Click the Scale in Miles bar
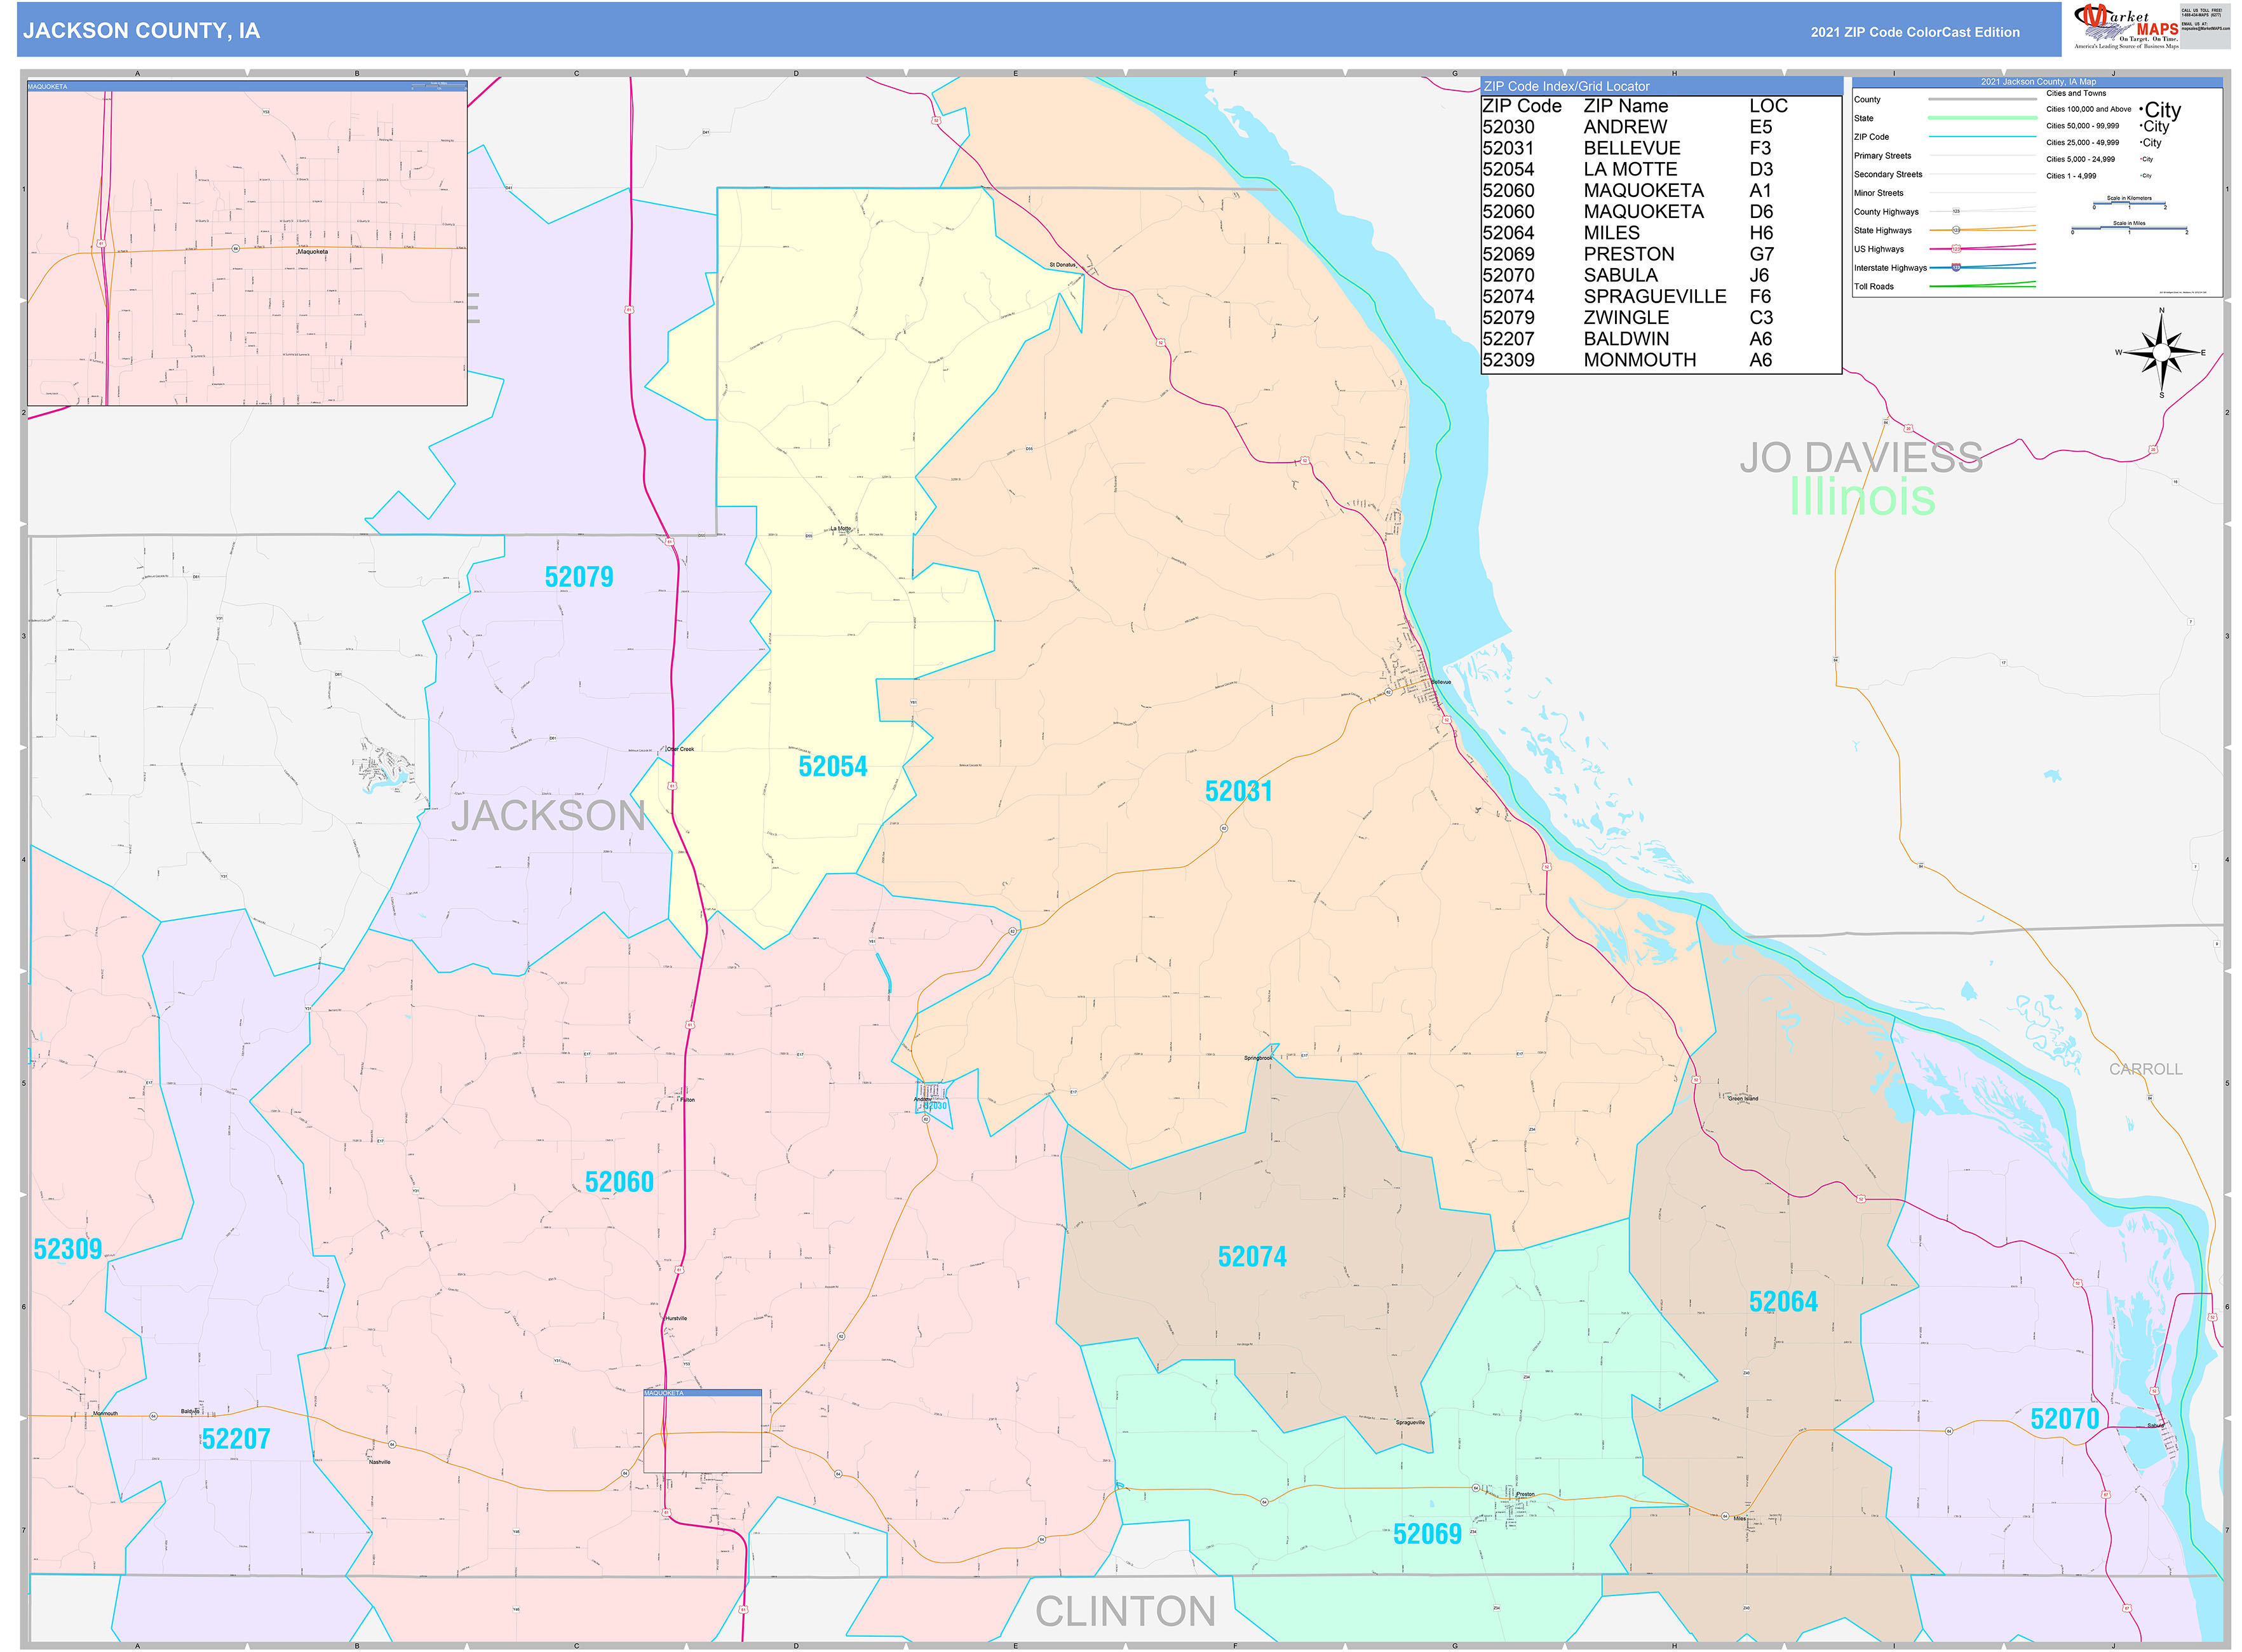Image resolution: width=2242 pixels, height=1652 pixels. tap(2130, 228)
